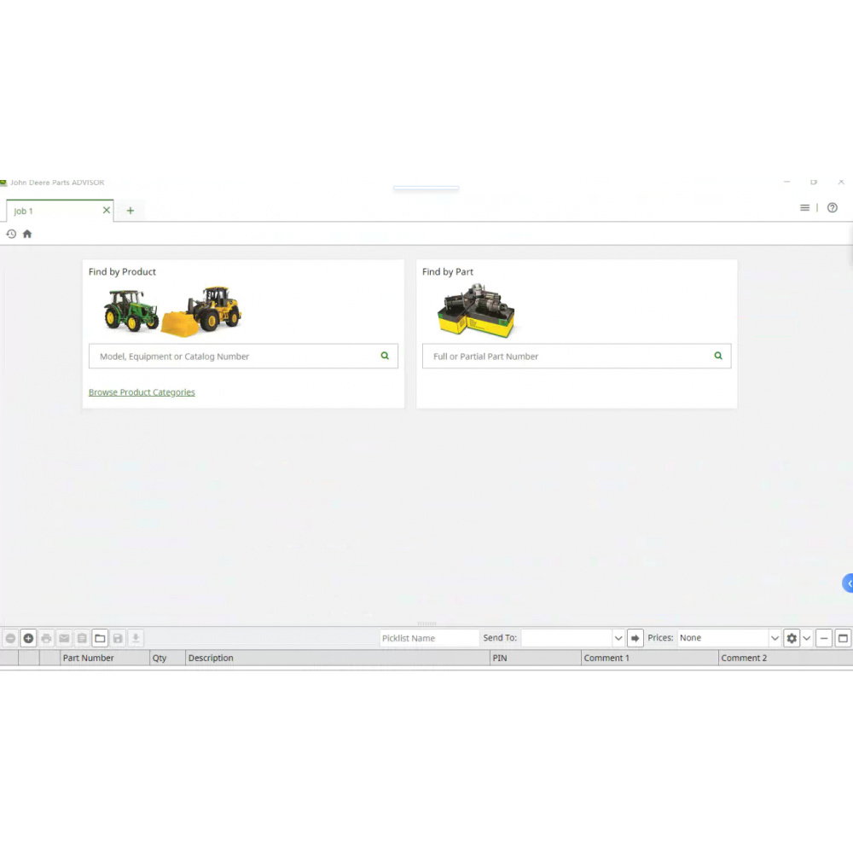Save the picklist with floppy disk icon

pyautogui.click(x=118, y=638)
